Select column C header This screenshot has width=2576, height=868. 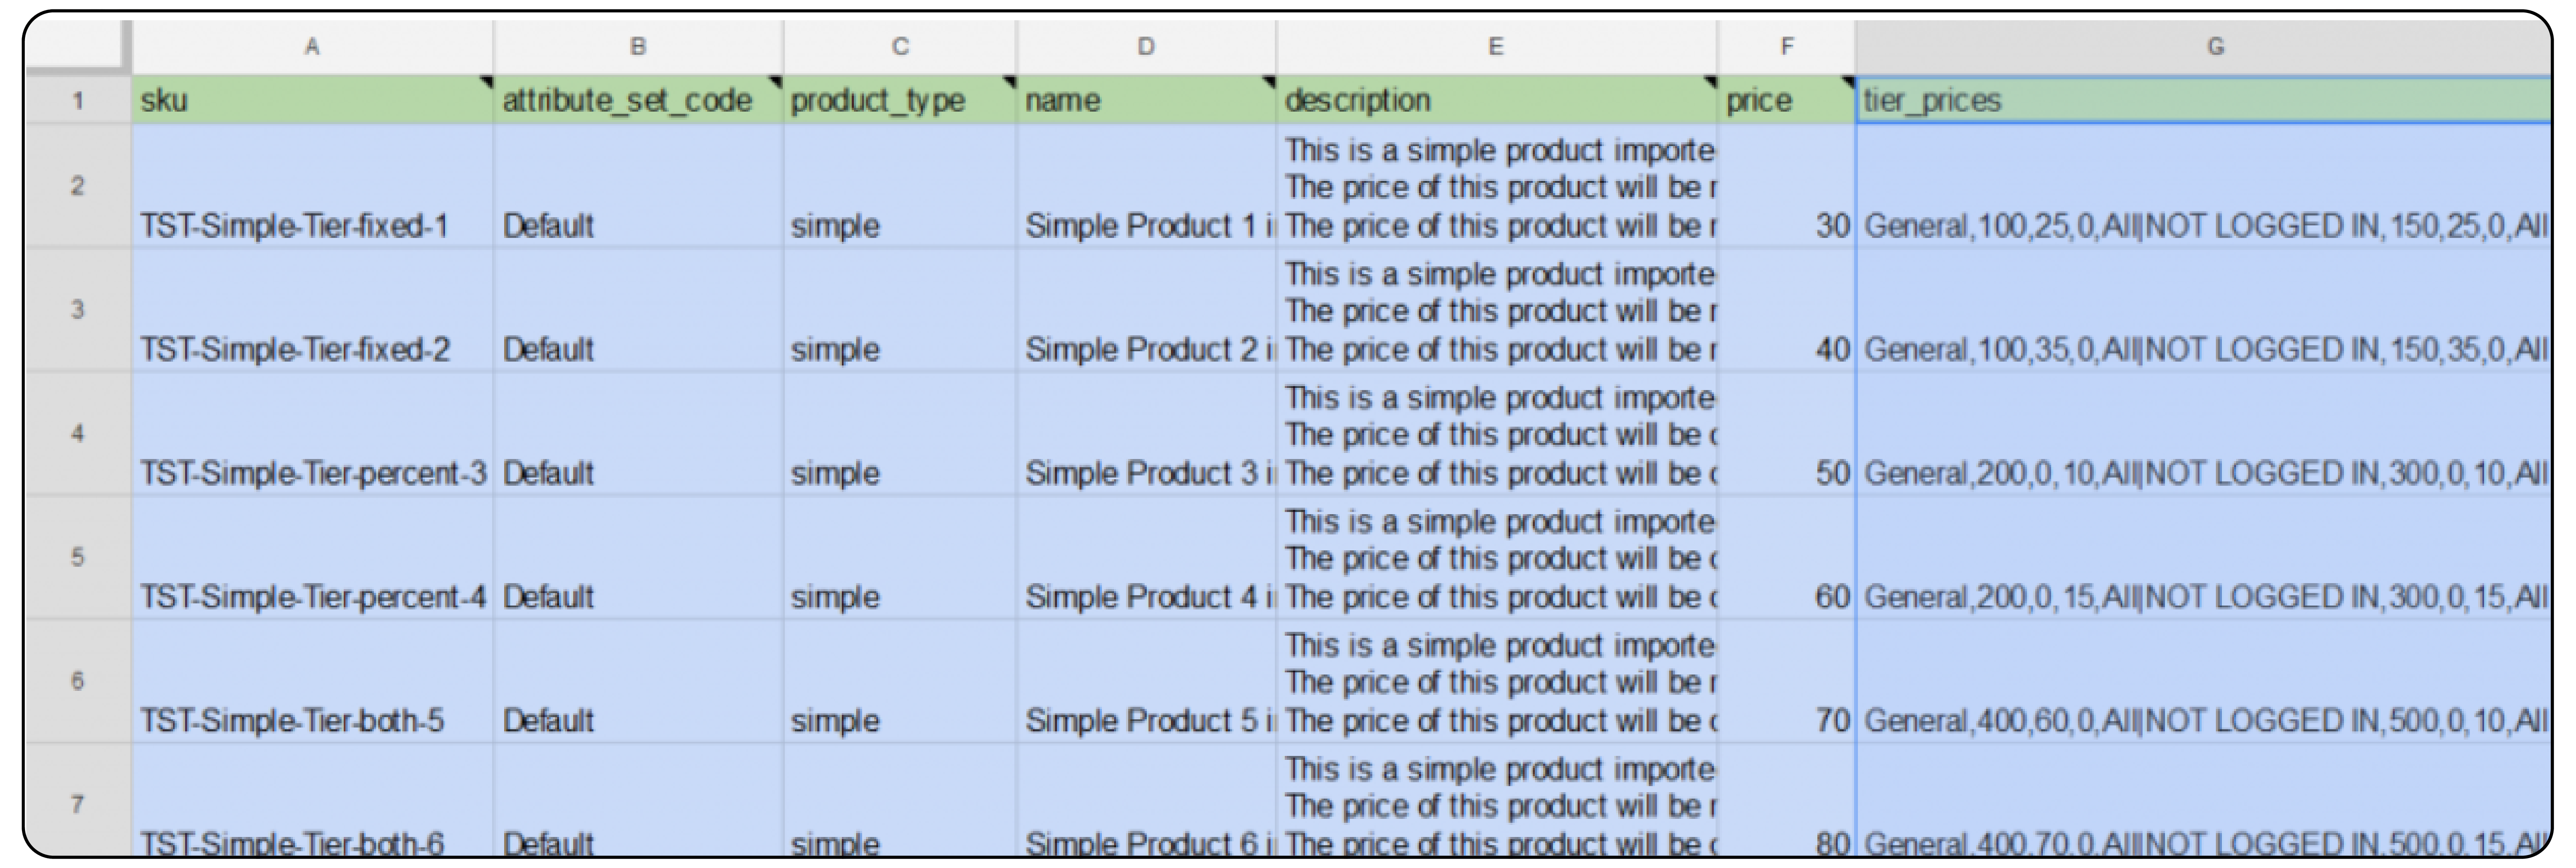(900, 47)
